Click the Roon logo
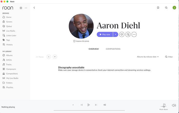The height and width of the screenshot is (113, 179). coord(8,8)
